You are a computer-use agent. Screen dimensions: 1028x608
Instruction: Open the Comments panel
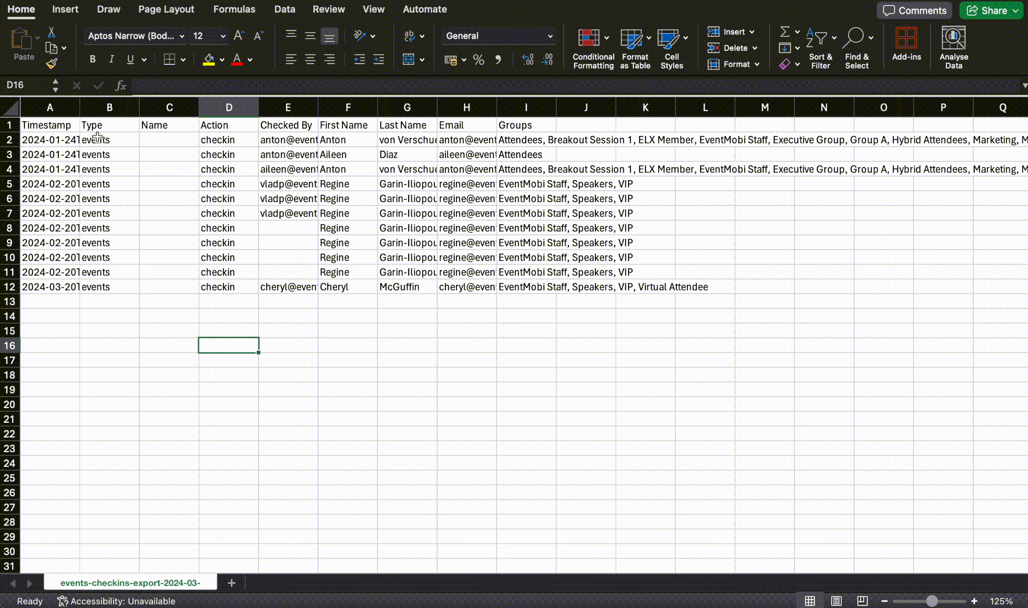click(914, 10)
